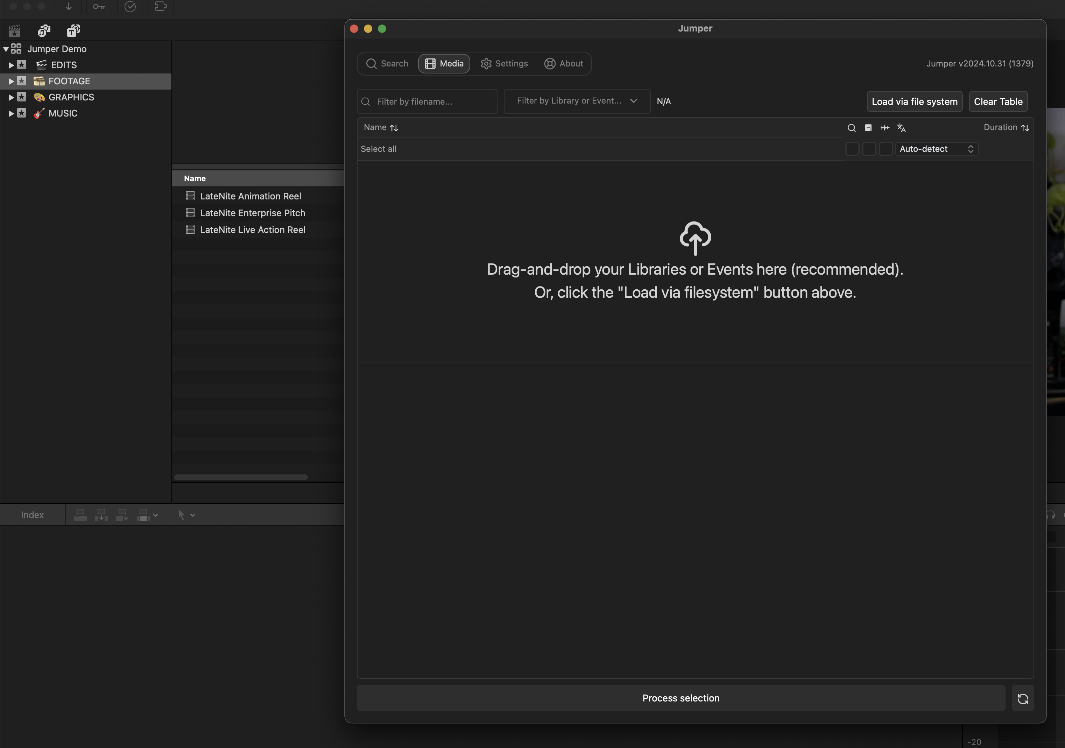Screen dimensions: 1065x748
Task: Switch to the Settings tab
Action: pos(504,64)
